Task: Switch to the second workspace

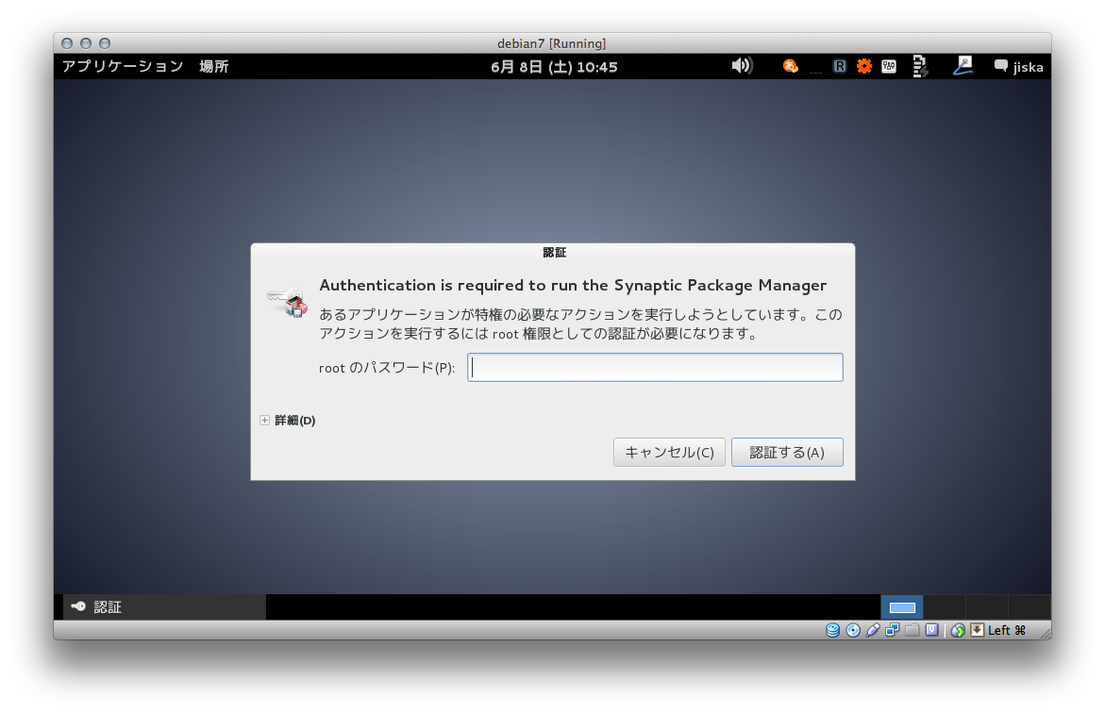Action: tap(945, 607)
